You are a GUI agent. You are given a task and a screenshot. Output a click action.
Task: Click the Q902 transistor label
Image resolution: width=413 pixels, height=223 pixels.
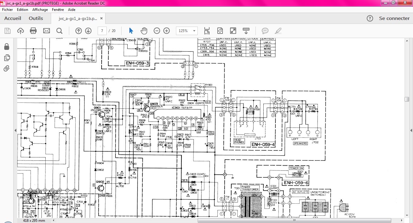(x=100, y=182)
